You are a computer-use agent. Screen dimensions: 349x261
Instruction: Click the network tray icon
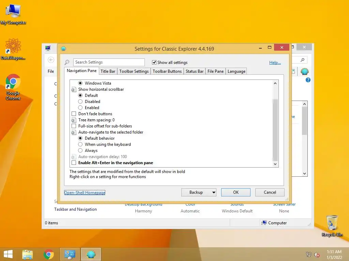(309, 254)
